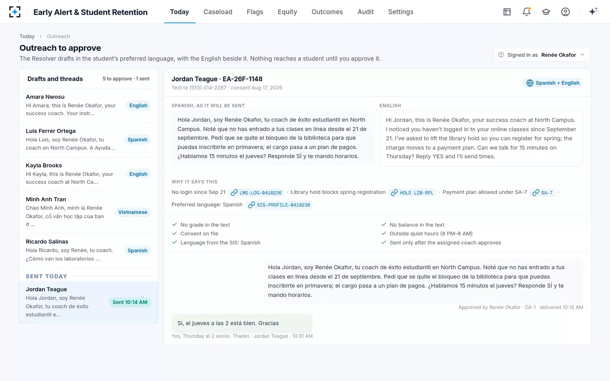
Task: Click the Sent 10:14 AM badge
Action: pyautogui.click(x=130, y=302)
